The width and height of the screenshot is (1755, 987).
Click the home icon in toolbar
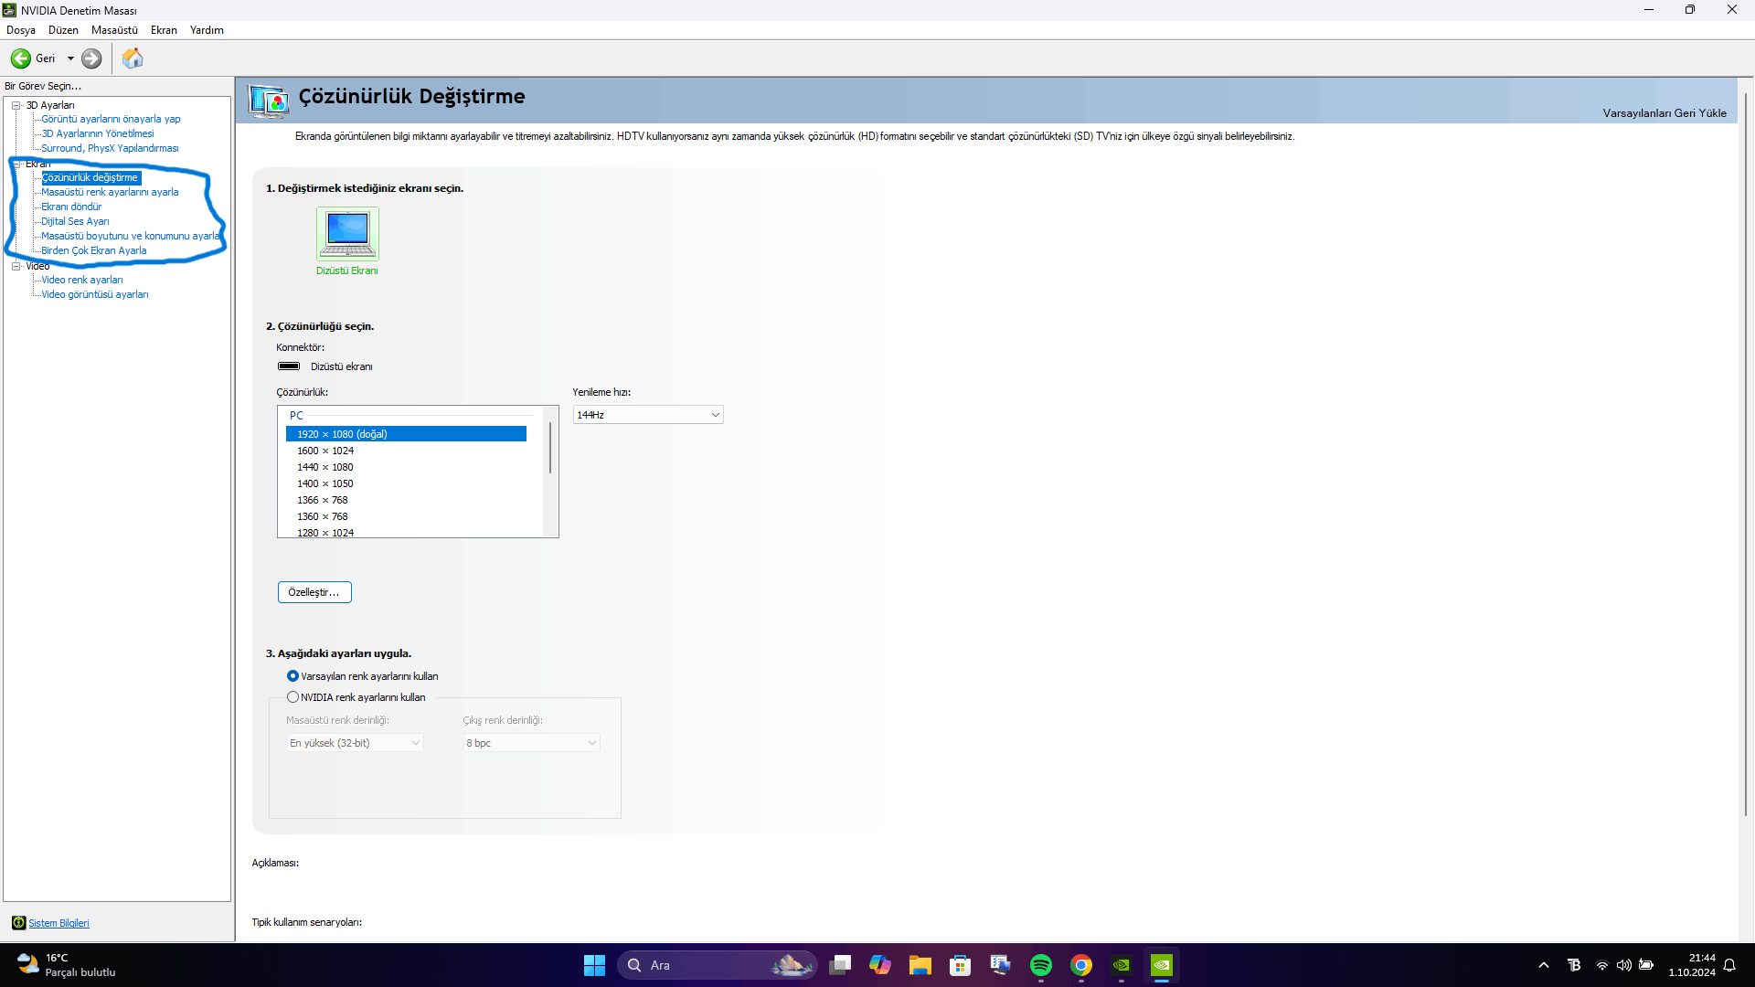(133, 58)
